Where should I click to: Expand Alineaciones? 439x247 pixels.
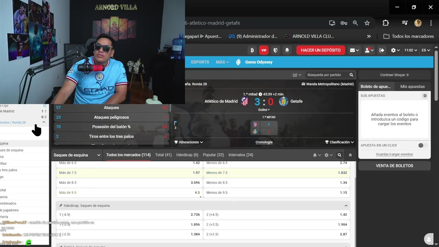point(189,142)
